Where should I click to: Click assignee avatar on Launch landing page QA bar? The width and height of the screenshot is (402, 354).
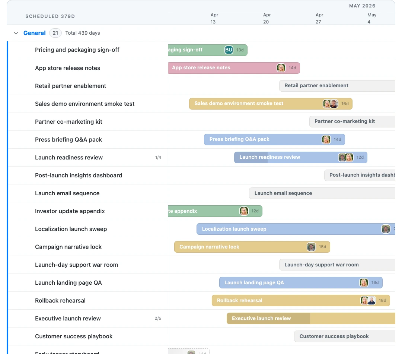coord(364,282)
